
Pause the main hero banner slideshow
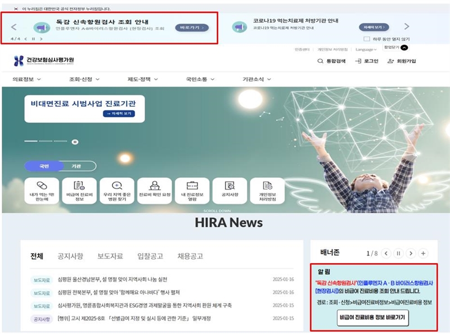[x=74, y=142]
